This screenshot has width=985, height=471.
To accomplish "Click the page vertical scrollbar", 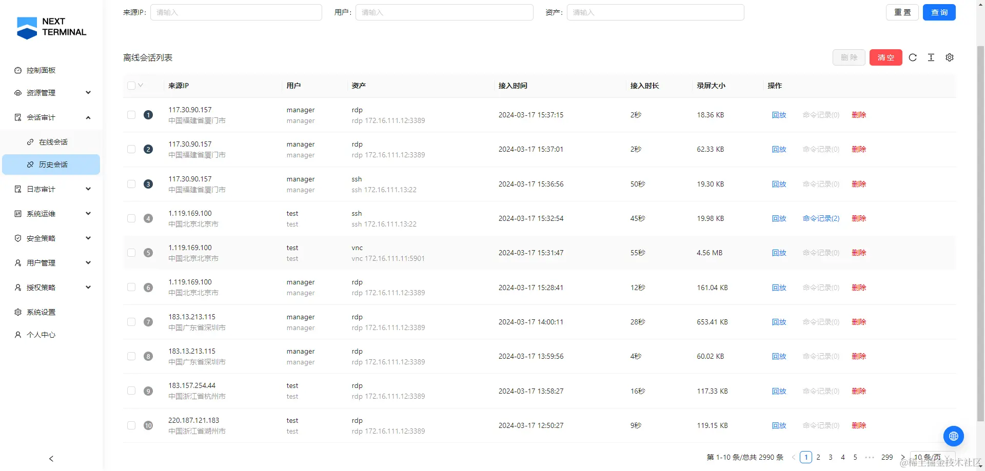I will (x=980, y=233).
